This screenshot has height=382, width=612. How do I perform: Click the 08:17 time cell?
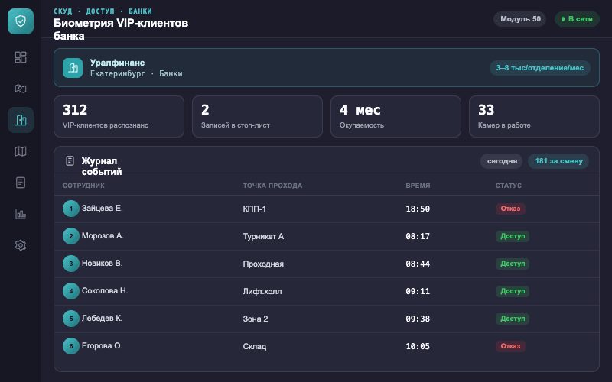[x=418, y=236]
